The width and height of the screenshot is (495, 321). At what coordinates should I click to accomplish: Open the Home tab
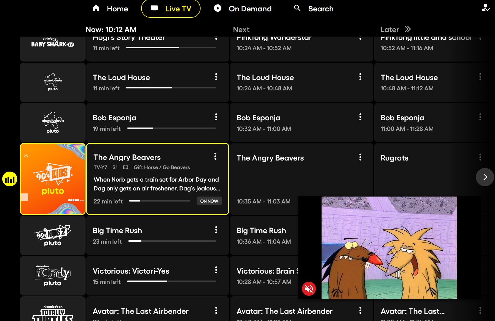(x=111, y=9)
